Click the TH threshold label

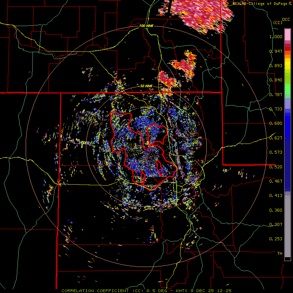point(280,254)
